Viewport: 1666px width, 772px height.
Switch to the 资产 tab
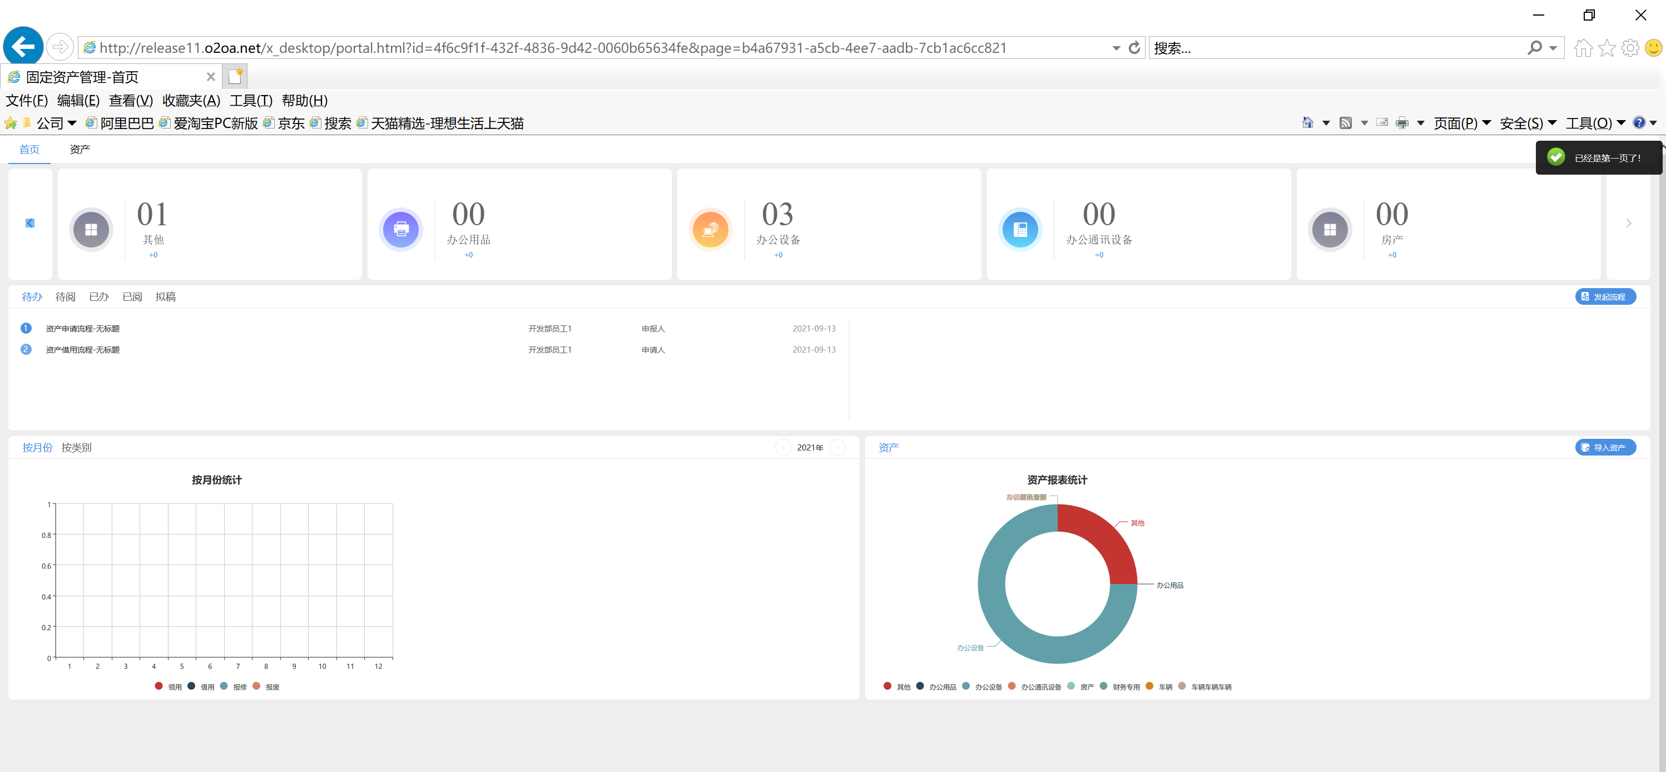point(80,150)
